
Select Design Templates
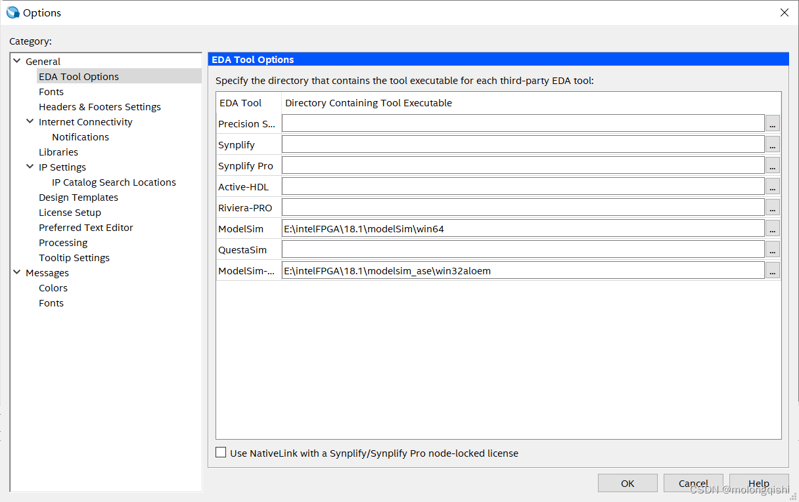(x=78, y=197)
